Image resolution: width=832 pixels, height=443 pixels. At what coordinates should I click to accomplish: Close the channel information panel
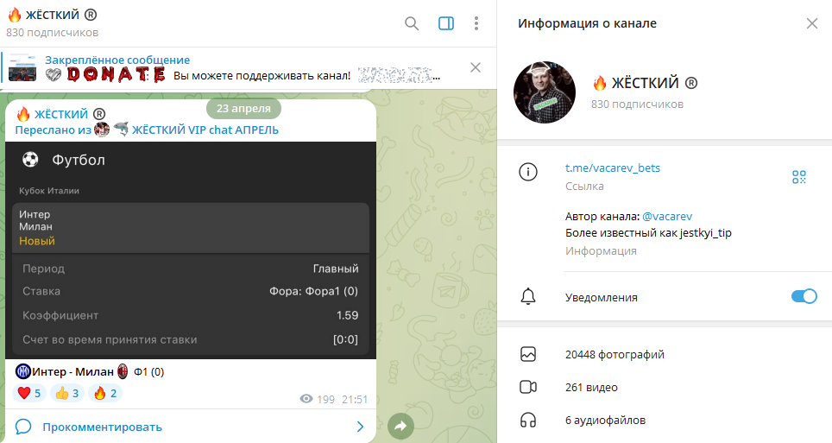(812, 23)
